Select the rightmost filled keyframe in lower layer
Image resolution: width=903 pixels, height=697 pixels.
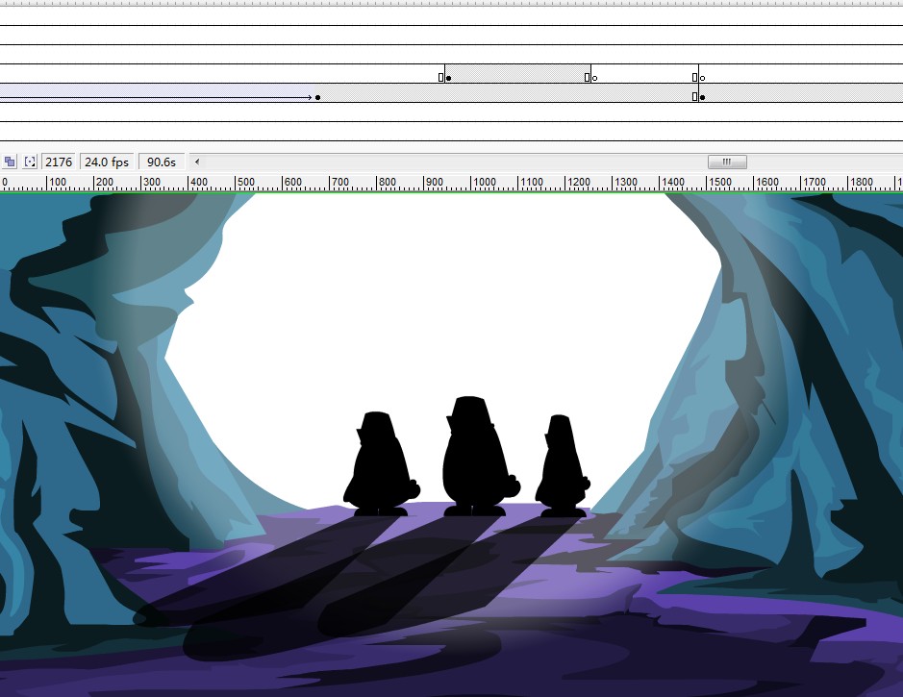[x=702, y=97]
